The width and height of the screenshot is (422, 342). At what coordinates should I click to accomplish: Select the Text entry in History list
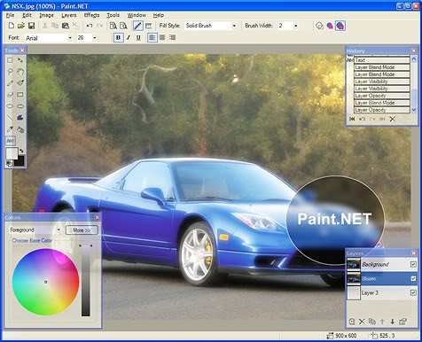[x=382, y=60]
